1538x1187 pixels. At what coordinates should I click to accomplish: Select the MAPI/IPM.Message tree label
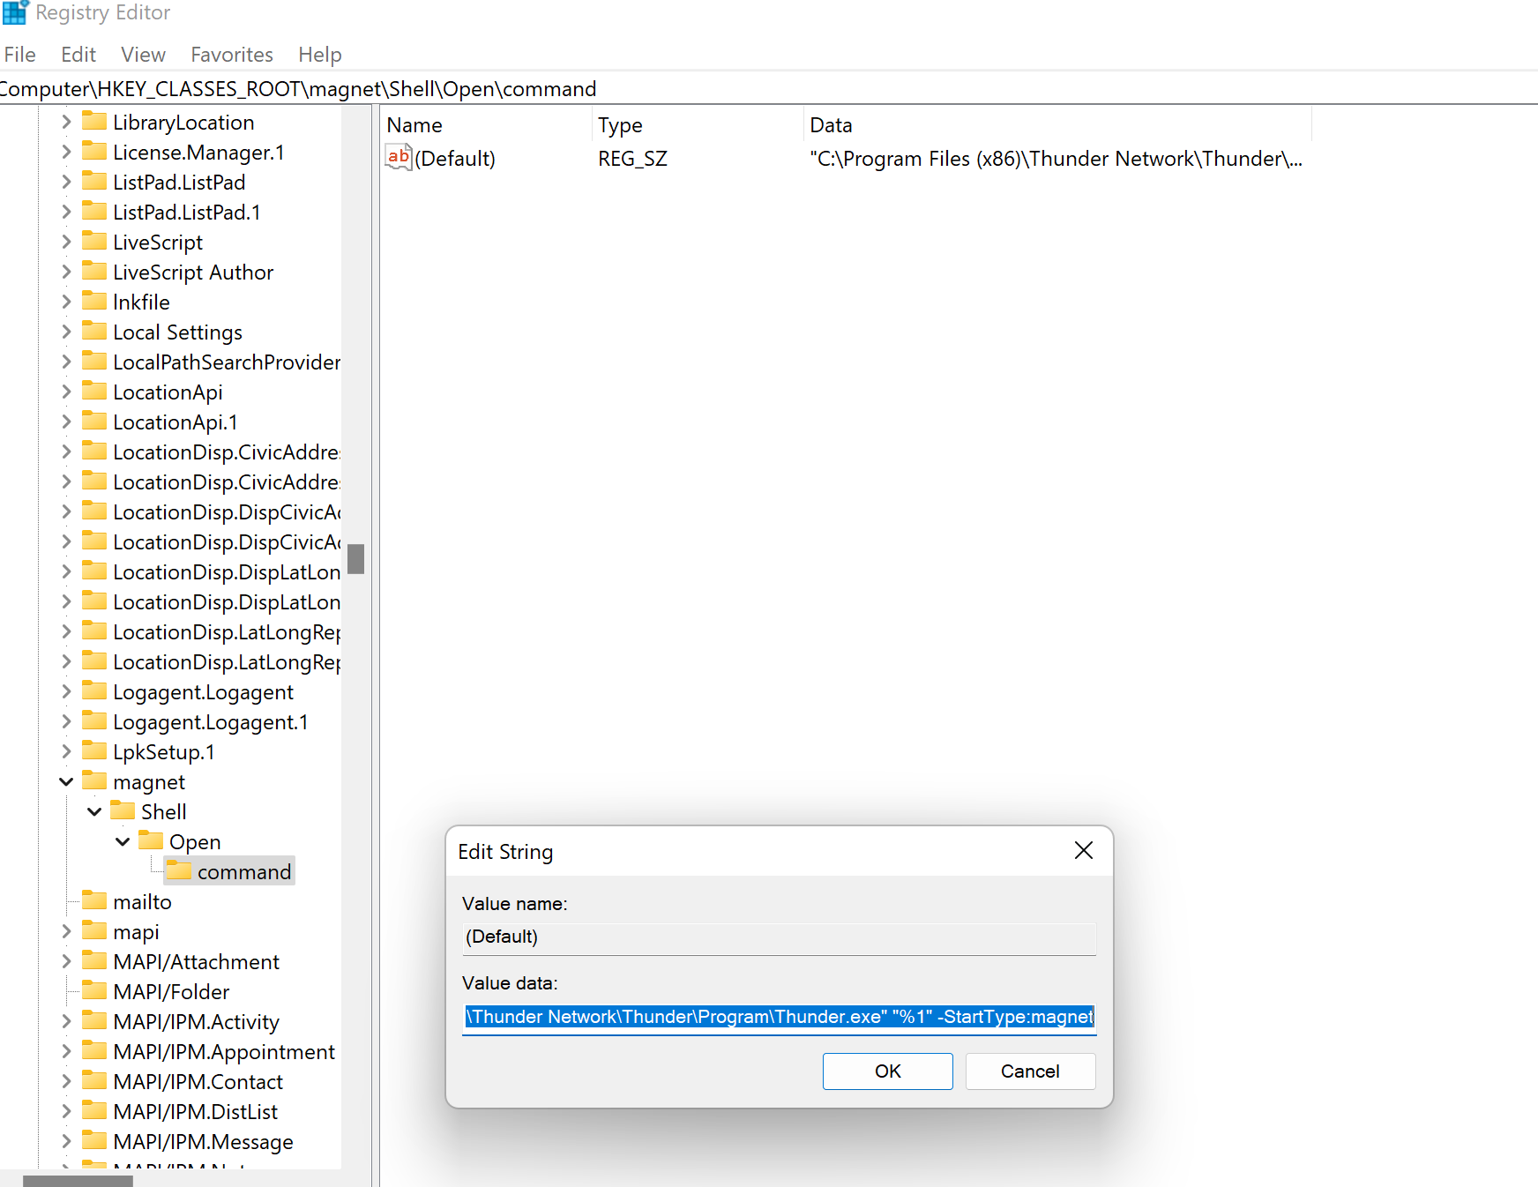tap(203, 1142)
